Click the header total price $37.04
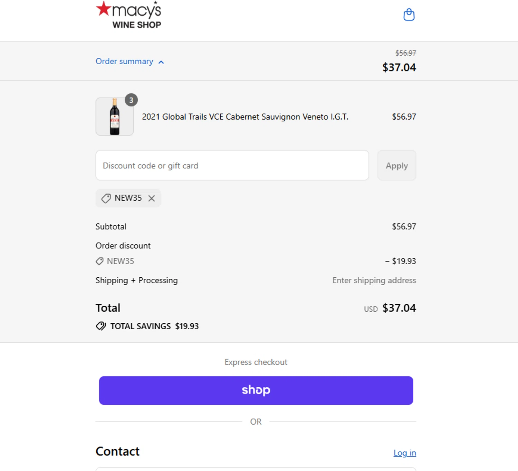The width and height of the screenshot is (518, 471). pyautogui.click(x=399, y=67)
